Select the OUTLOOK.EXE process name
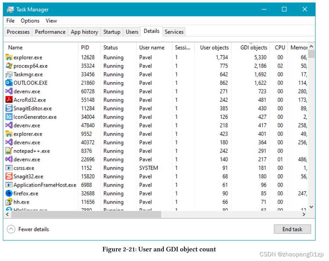 click(x=31, y=83)
